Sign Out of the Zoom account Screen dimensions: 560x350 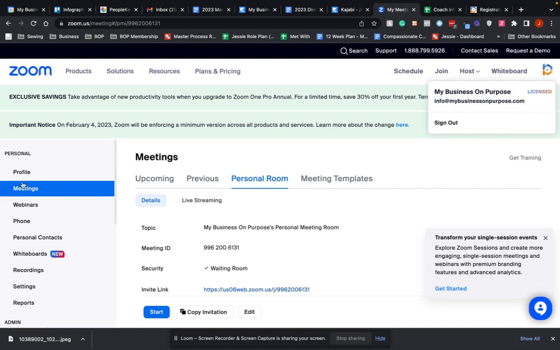(446, 122)
